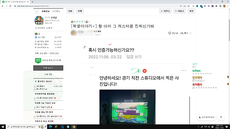Open Microsoft Edge from the taskbar
Image resolution: width=230 pixels, height=129 pixels.
pos(50,127)
